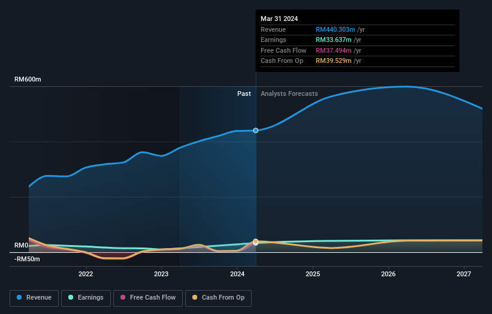
Task: Click the Earnings row label in tooltip
Action: coord(273,40)
